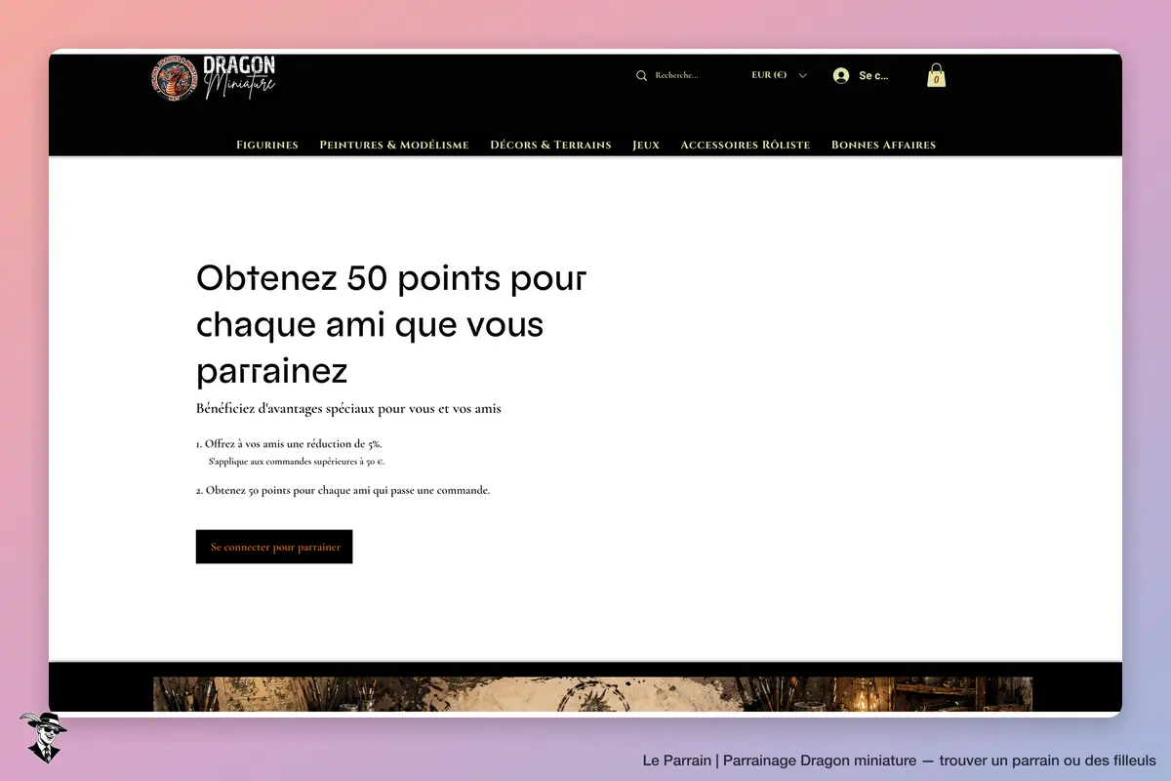
Task: Click "Bénéficiez d'avantages spéciaux" subtitle text
Action: 348,409
